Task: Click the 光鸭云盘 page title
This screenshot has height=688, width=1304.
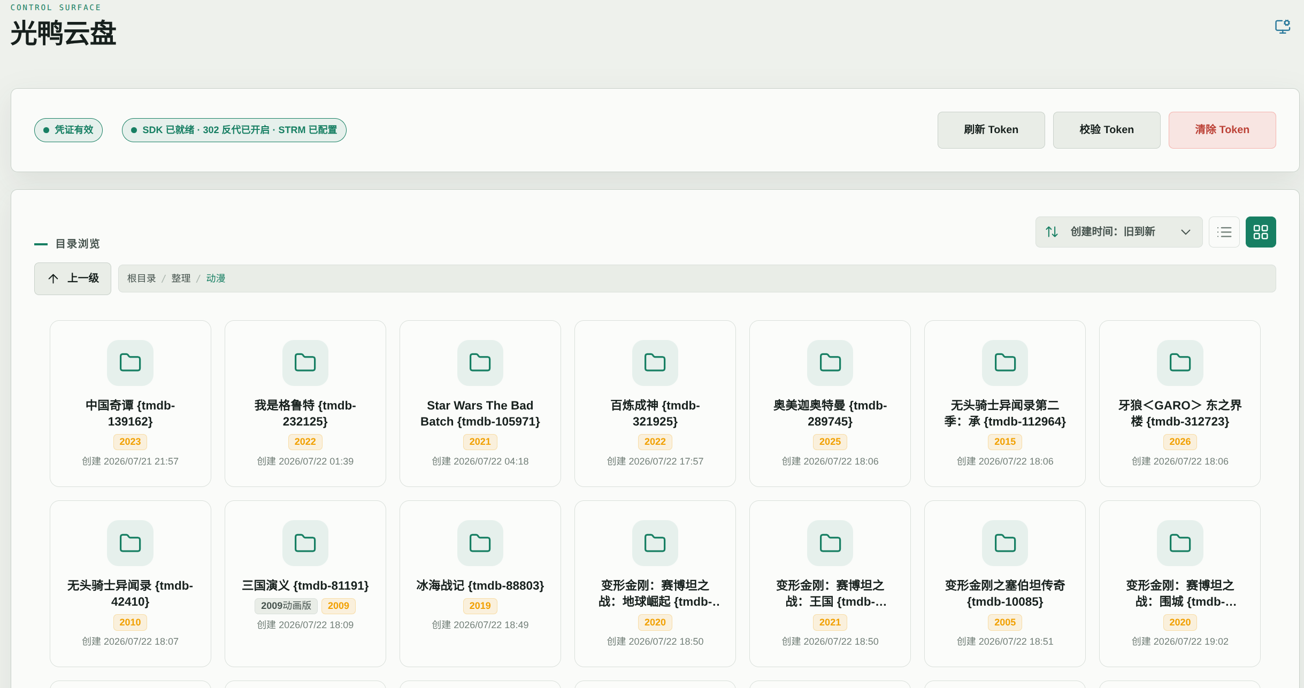Action: pos(63,33)
